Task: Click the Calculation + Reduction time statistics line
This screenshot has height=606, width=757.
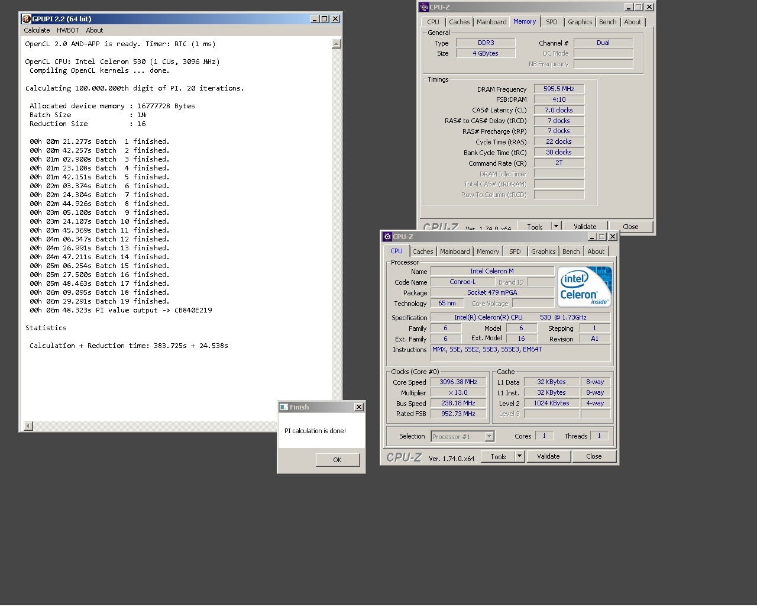Action: pyautogui.click(x=129, y=346)
